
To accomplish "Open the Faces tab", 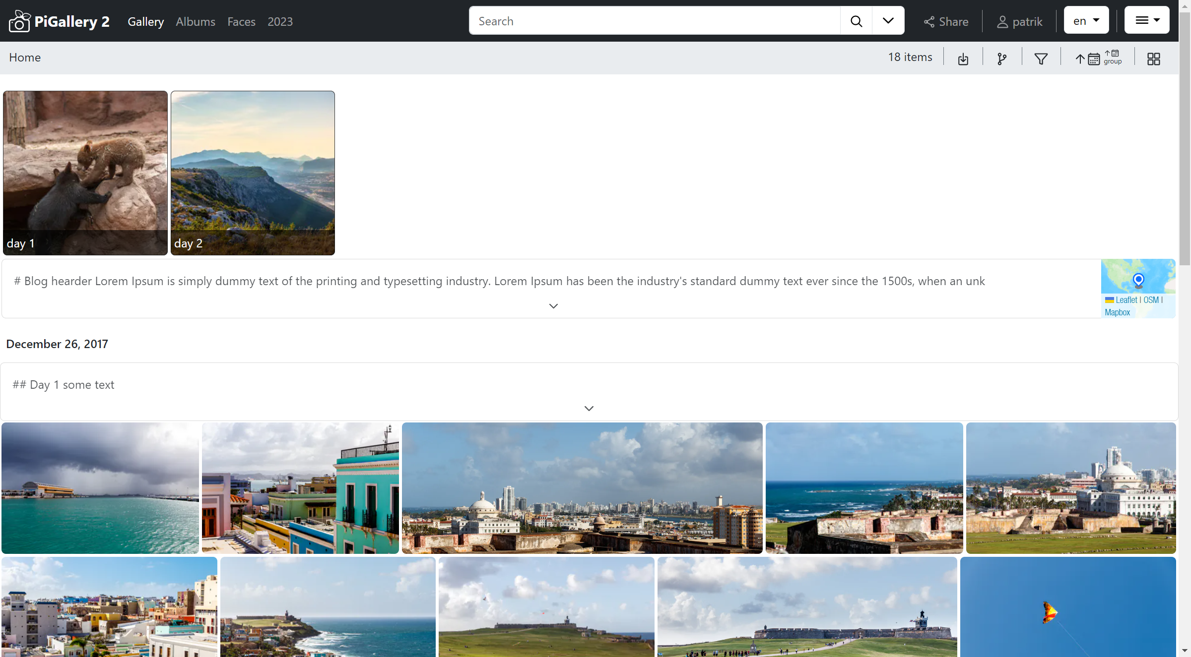I will (x=241, y=22).
